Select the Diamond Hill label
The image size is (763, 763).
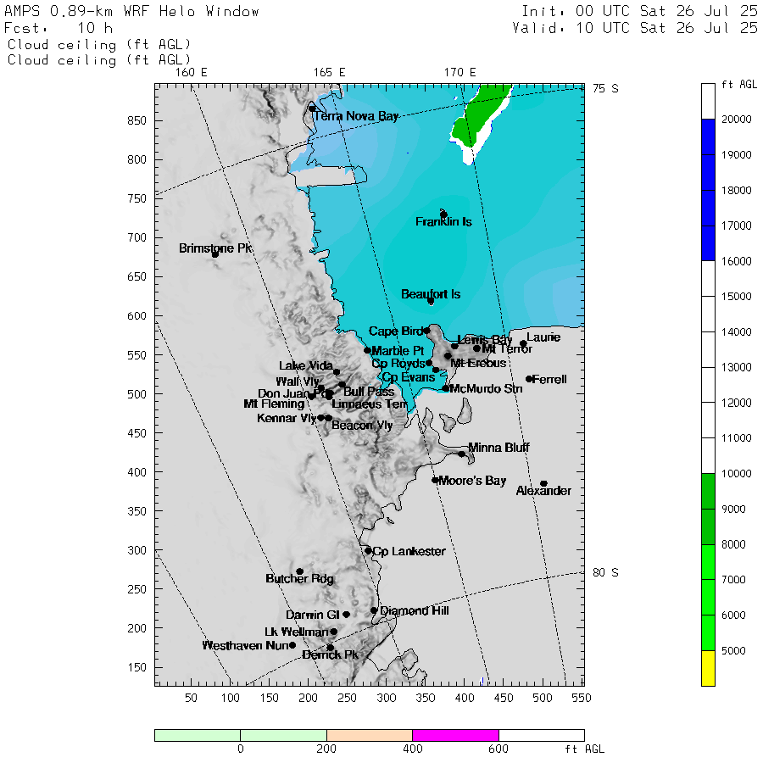click(x=415, y=610)
